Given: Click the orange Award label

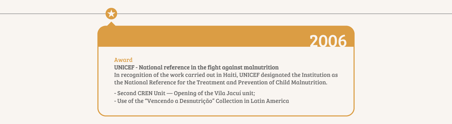Looking at the screenshot, I should point(123,60).
